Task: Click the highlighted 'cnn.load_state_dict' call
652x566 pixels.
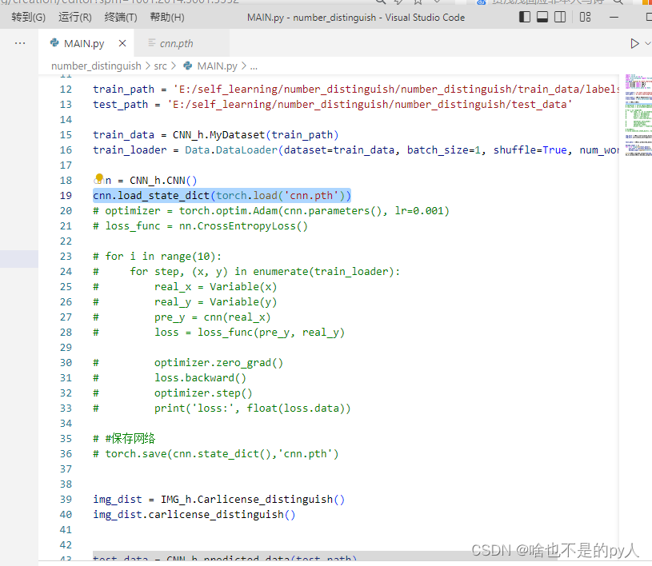Action: pos(151,196)
